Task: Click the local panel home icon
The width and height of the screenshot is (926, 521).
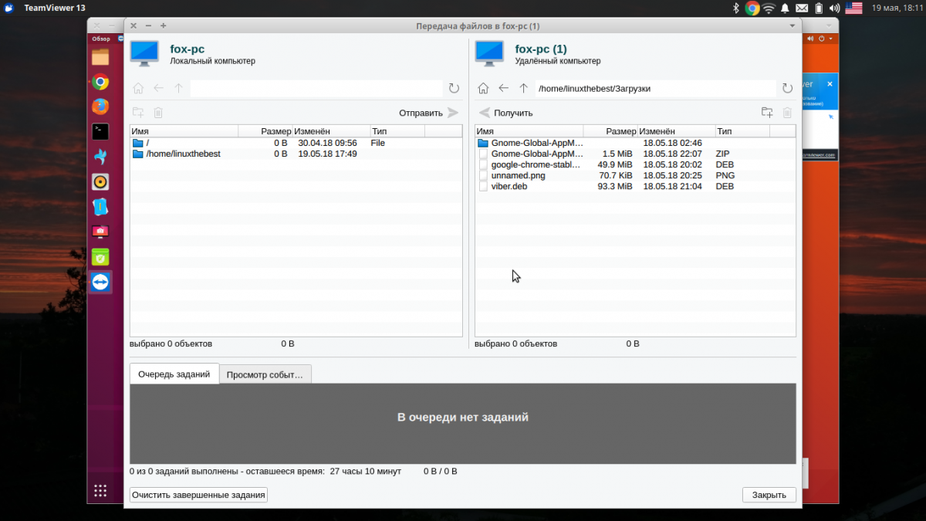Action: [138, 89]
